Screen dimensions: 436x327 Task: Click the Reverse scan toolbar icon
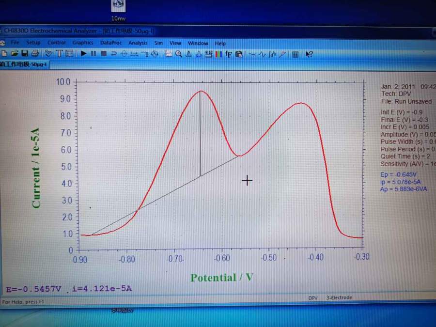tap(114, 54)
